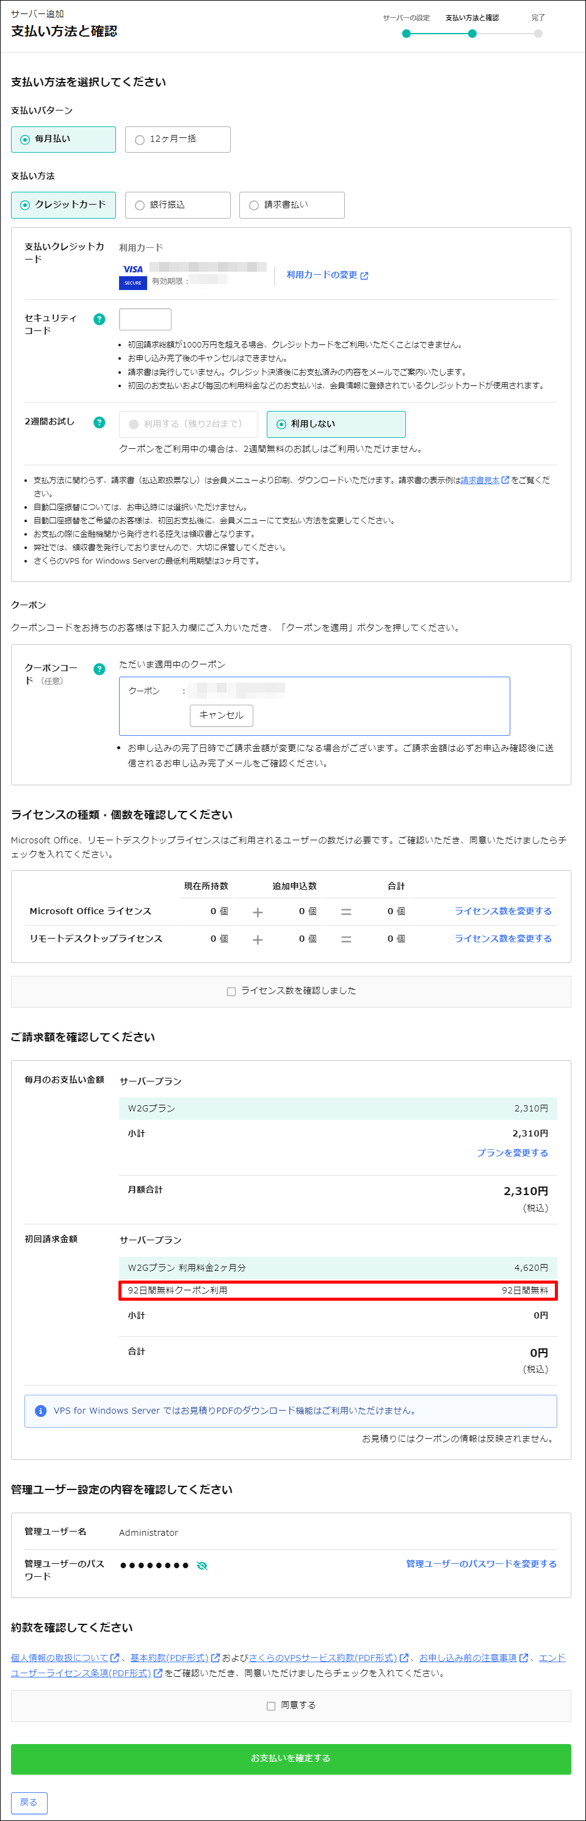Select 12ヶ月一括 payment pattern
Screen dimensions: 586x1821
coord(178,139)
